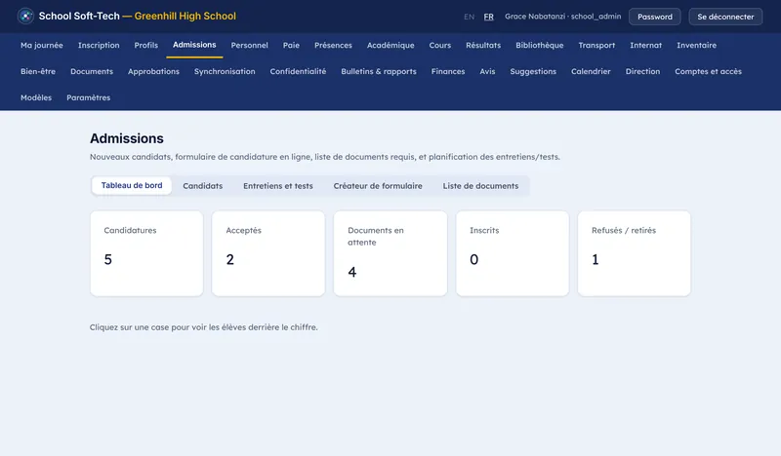
Task: Open the Liste de documents tab
Action: 480,186
